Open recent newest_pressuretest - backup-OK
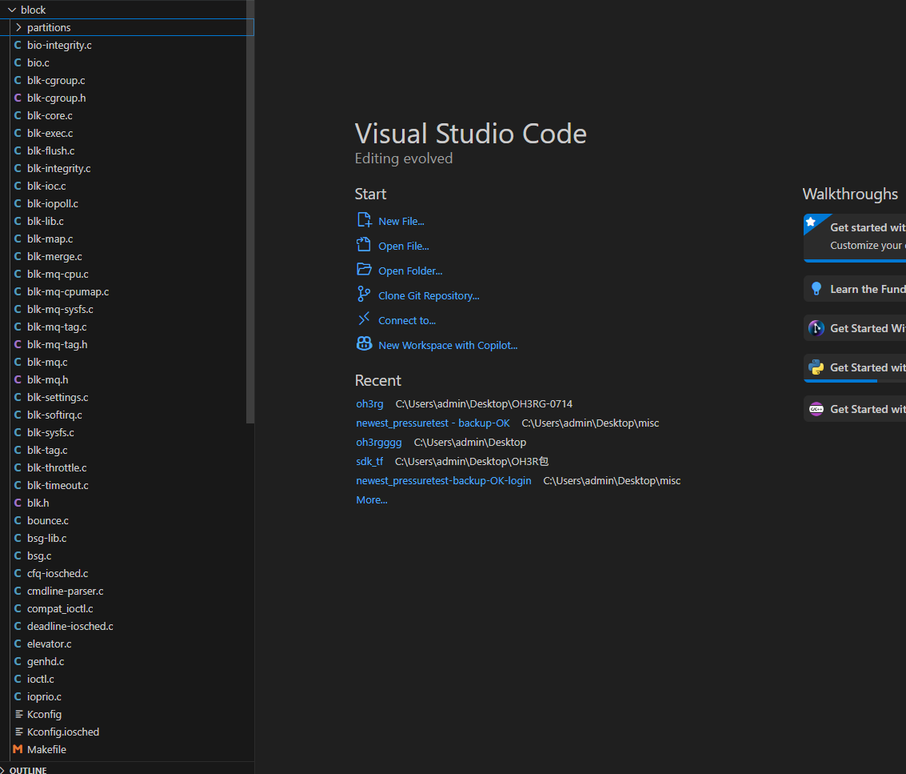This screenshot has height=774, width=906. point(433,423)
